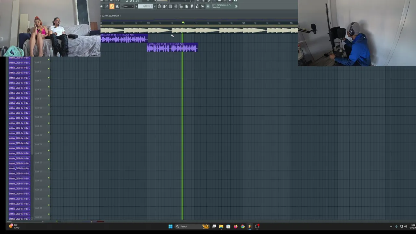Click the stamp tool icon
Screen dimensions: 416x234
pos(117,6)
